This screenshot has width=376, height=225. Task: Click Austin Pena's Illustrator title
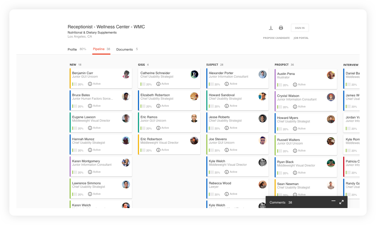283,77
